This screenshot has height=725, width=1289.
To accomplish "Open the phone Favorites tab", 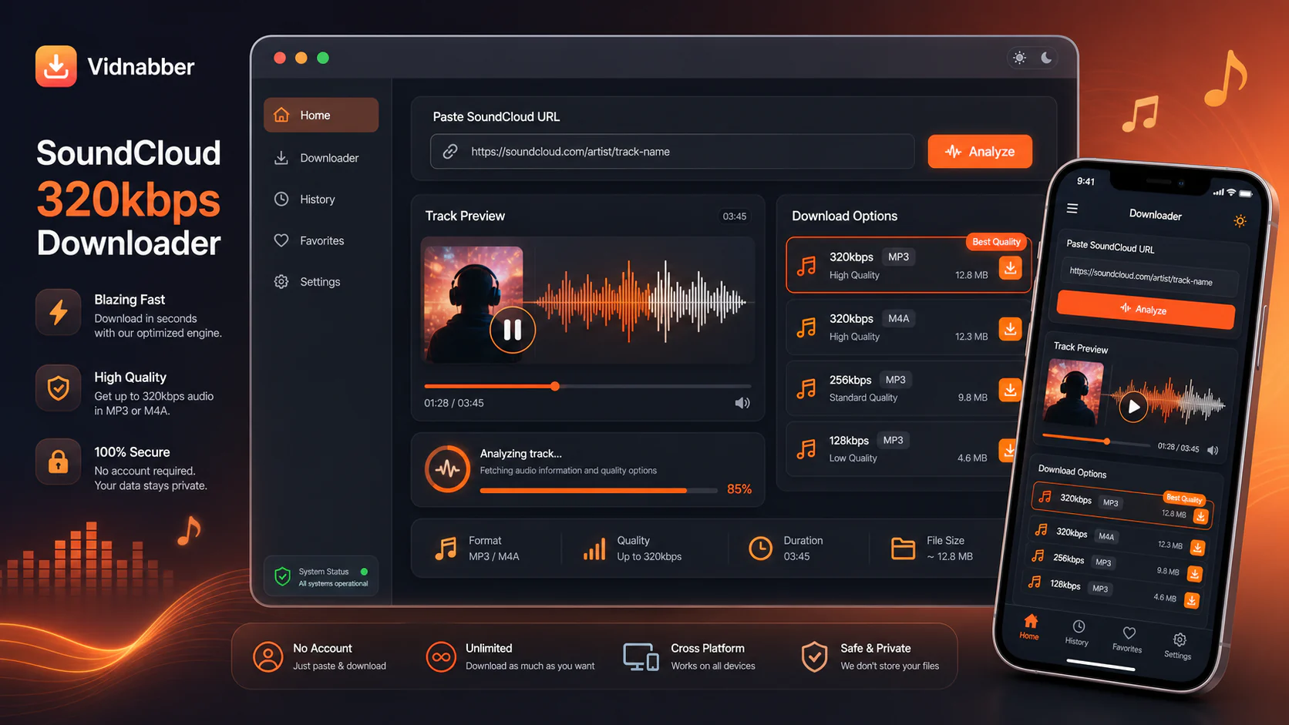I will tap(1128, 639).
